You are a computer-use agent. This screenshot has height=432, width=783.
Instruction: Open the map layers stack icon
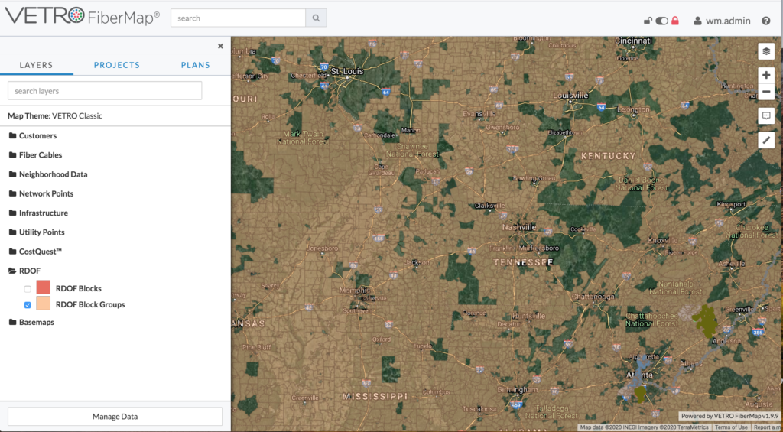click(x=766, y=51)
